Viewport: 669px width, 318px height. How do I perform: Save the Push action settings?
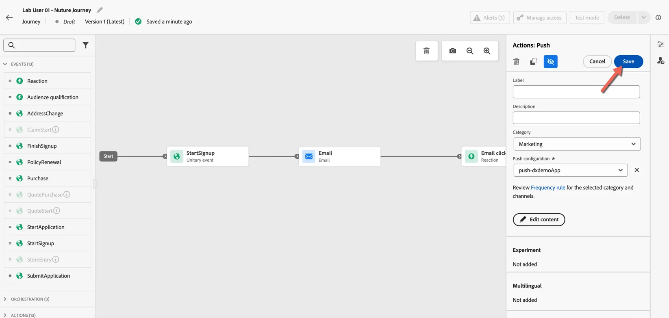[628, 61]
